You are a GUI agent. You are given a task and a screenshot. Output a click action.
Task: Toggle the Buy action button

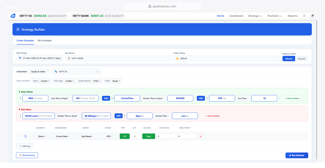coord(149,136)
